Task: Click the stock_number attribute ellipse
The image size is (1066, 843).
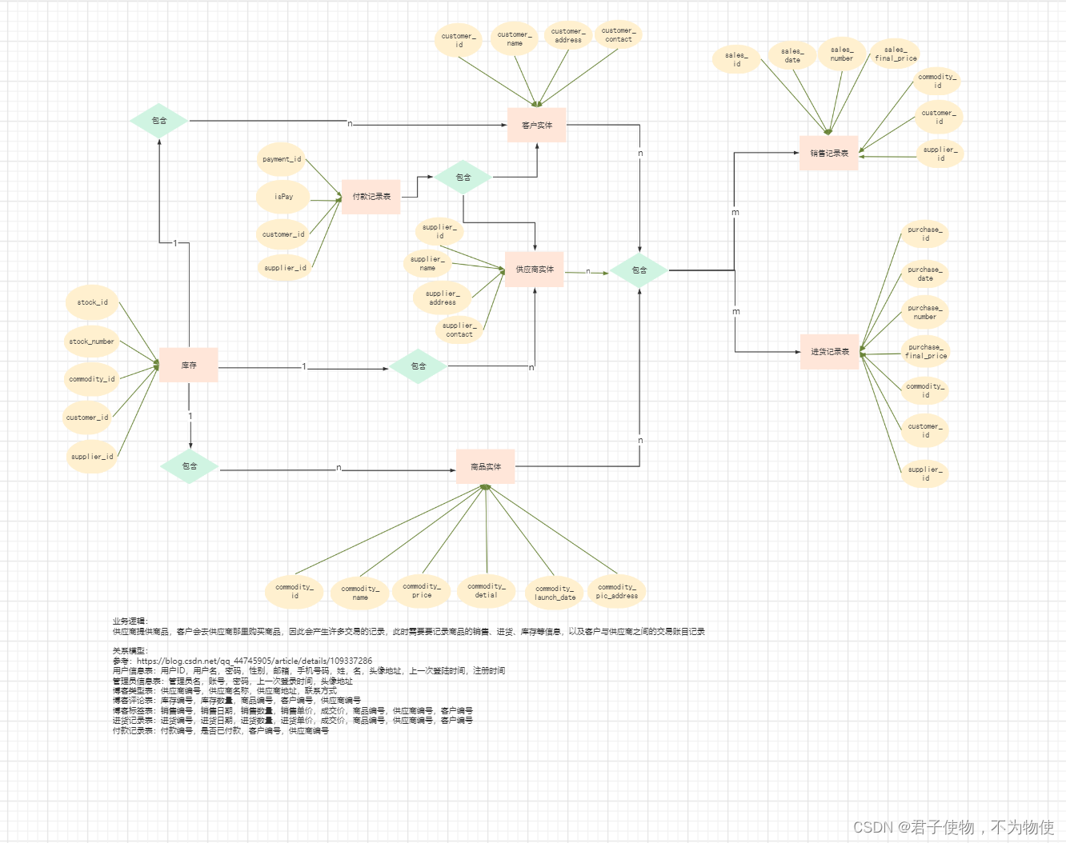Action: point(91,342)
